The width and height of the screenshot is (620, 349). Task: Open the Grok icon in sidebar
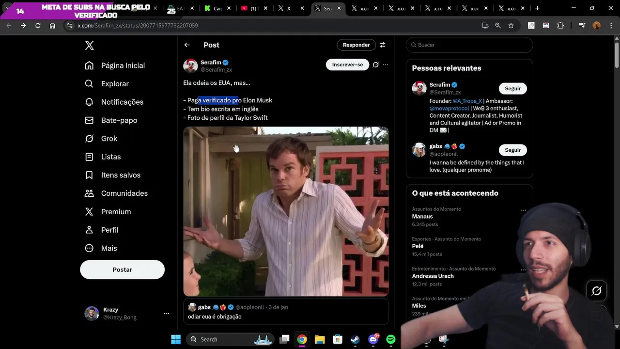tap(89, 139)
